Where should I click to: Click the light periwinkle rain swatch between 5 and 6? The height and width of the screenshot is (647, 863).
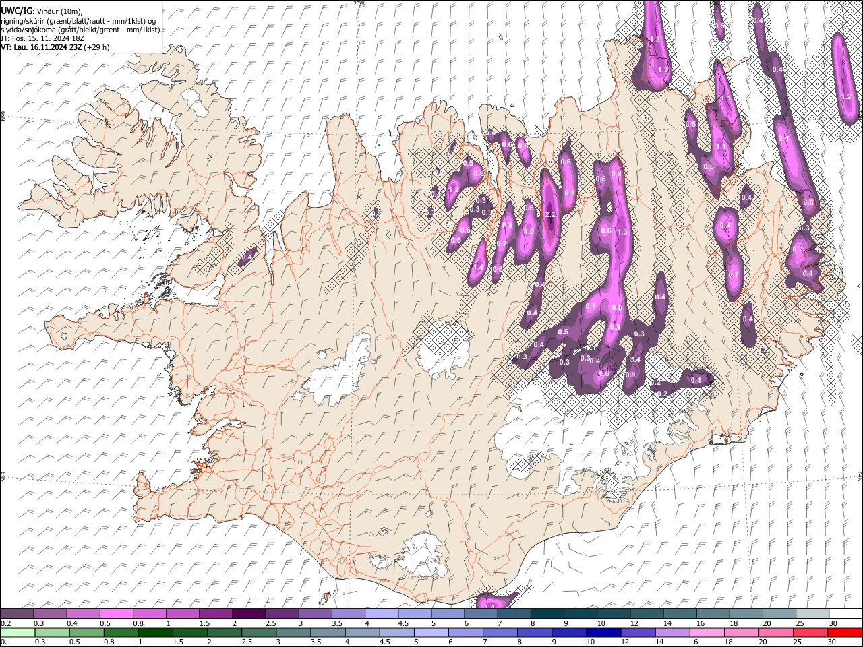430,632
